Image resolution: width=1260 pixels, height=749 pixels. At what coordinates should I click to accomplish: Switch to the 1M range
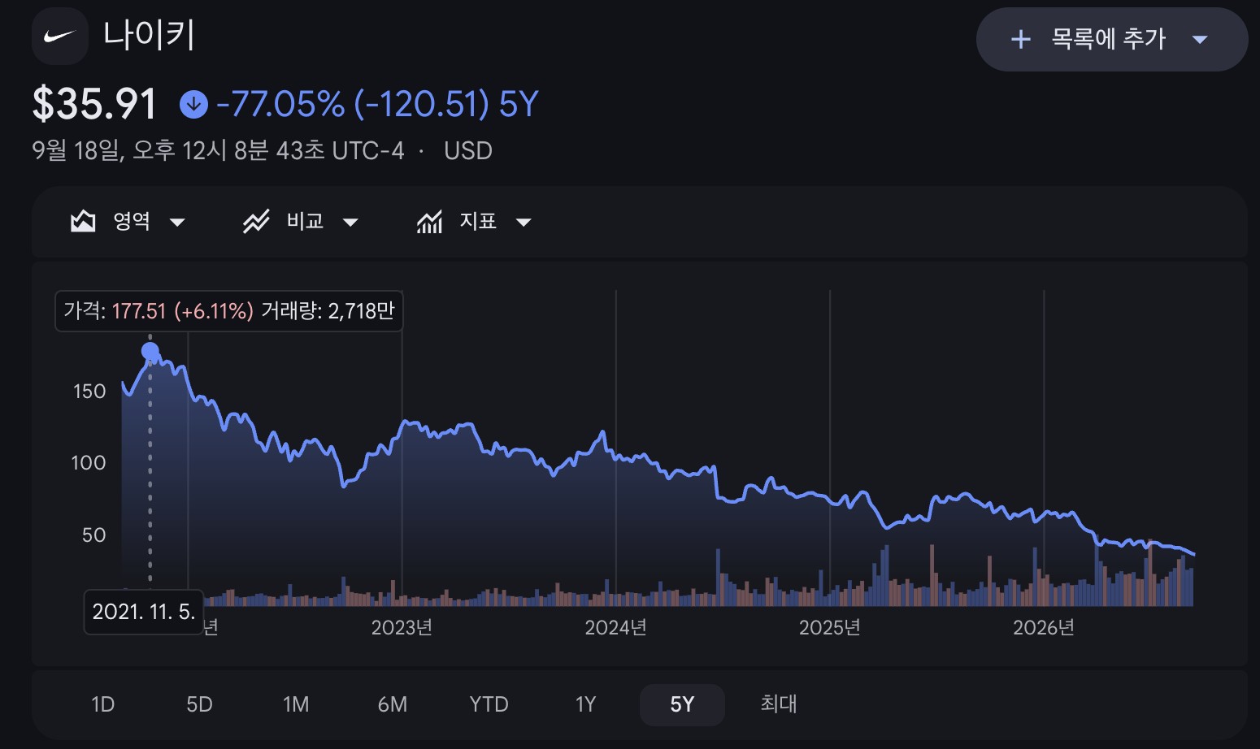[x=296, y=704]
